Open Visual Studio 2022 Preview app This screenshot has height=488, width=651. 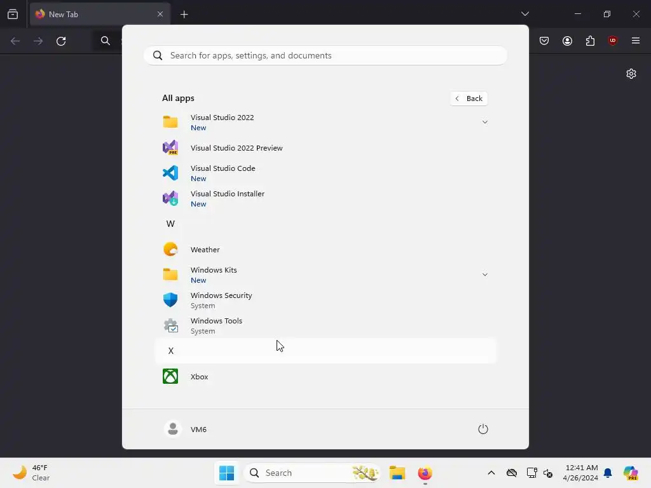click(x=325, y=147)
